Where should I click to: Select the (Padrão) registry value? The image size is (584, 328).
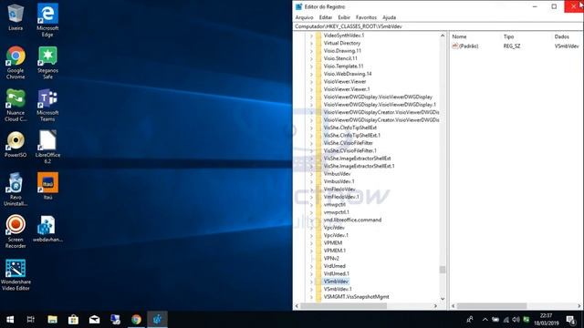point(468,46)
